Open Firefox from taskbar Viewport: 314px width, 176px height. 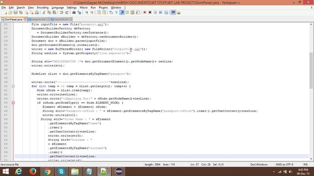coord(33,172)
